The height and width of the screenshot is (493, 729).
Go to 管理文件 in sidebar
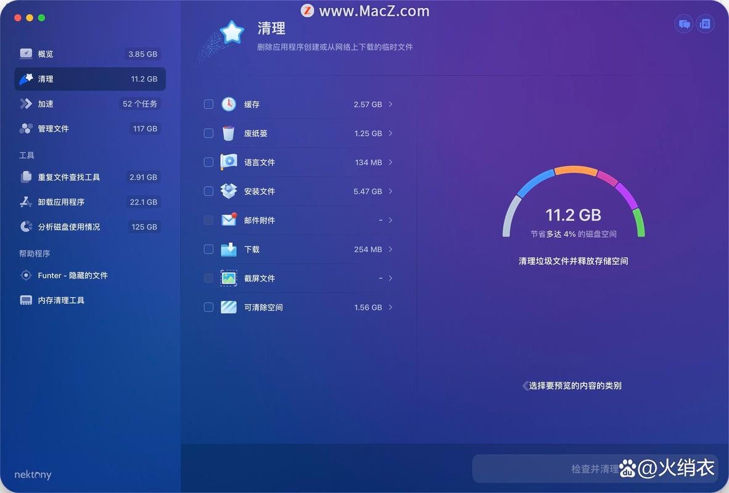click(90, 129)
